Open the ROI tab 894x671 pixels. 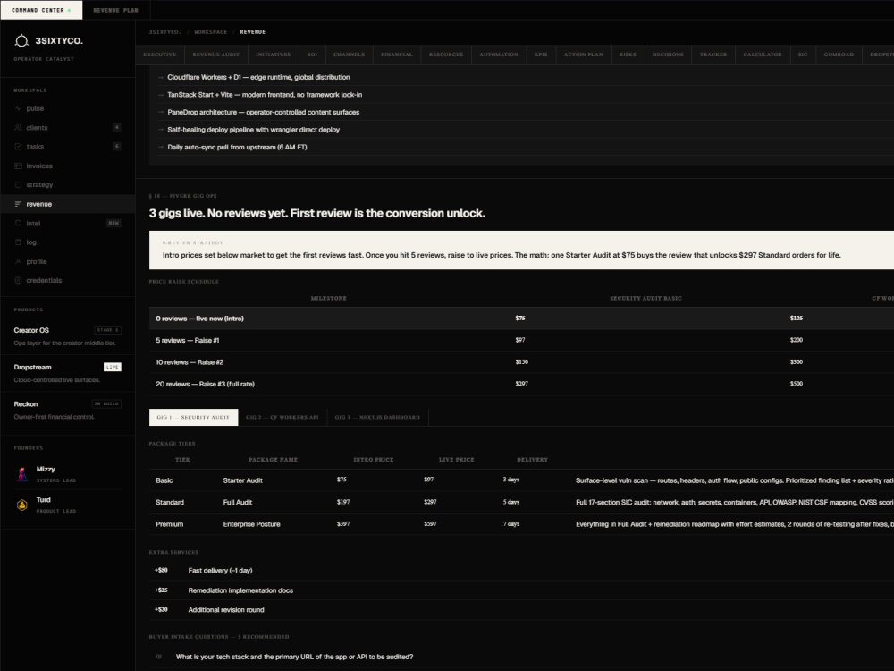click(x=312, y=55)
